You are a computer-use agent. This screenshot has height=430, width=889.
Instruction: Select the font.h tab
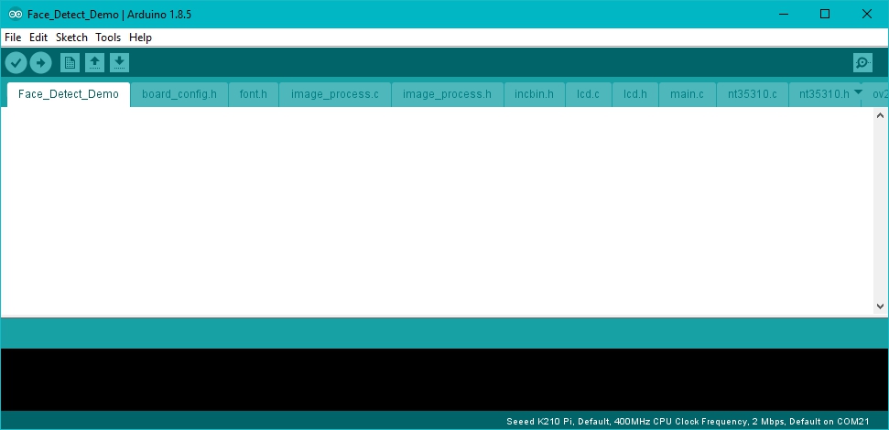click(254, 94)
